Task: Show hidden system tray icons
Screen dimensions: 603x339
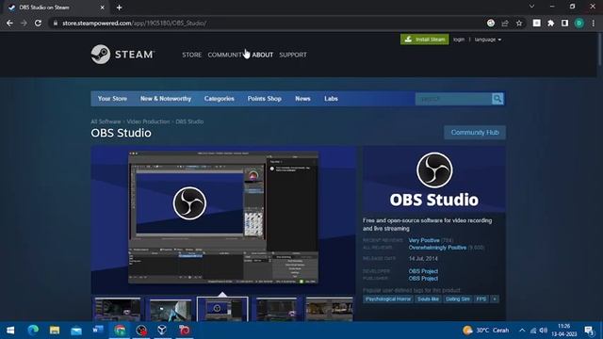Action: (522, 331)
